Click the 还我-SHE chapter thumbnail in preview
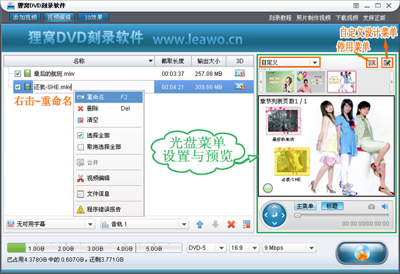 pos(292,162)
